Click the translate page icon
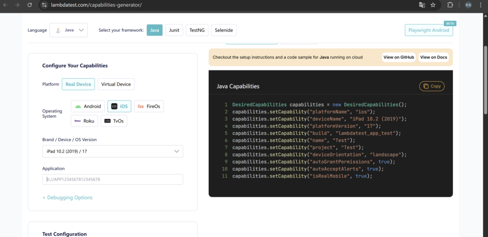The image size is (488, 237). (422, 5)
